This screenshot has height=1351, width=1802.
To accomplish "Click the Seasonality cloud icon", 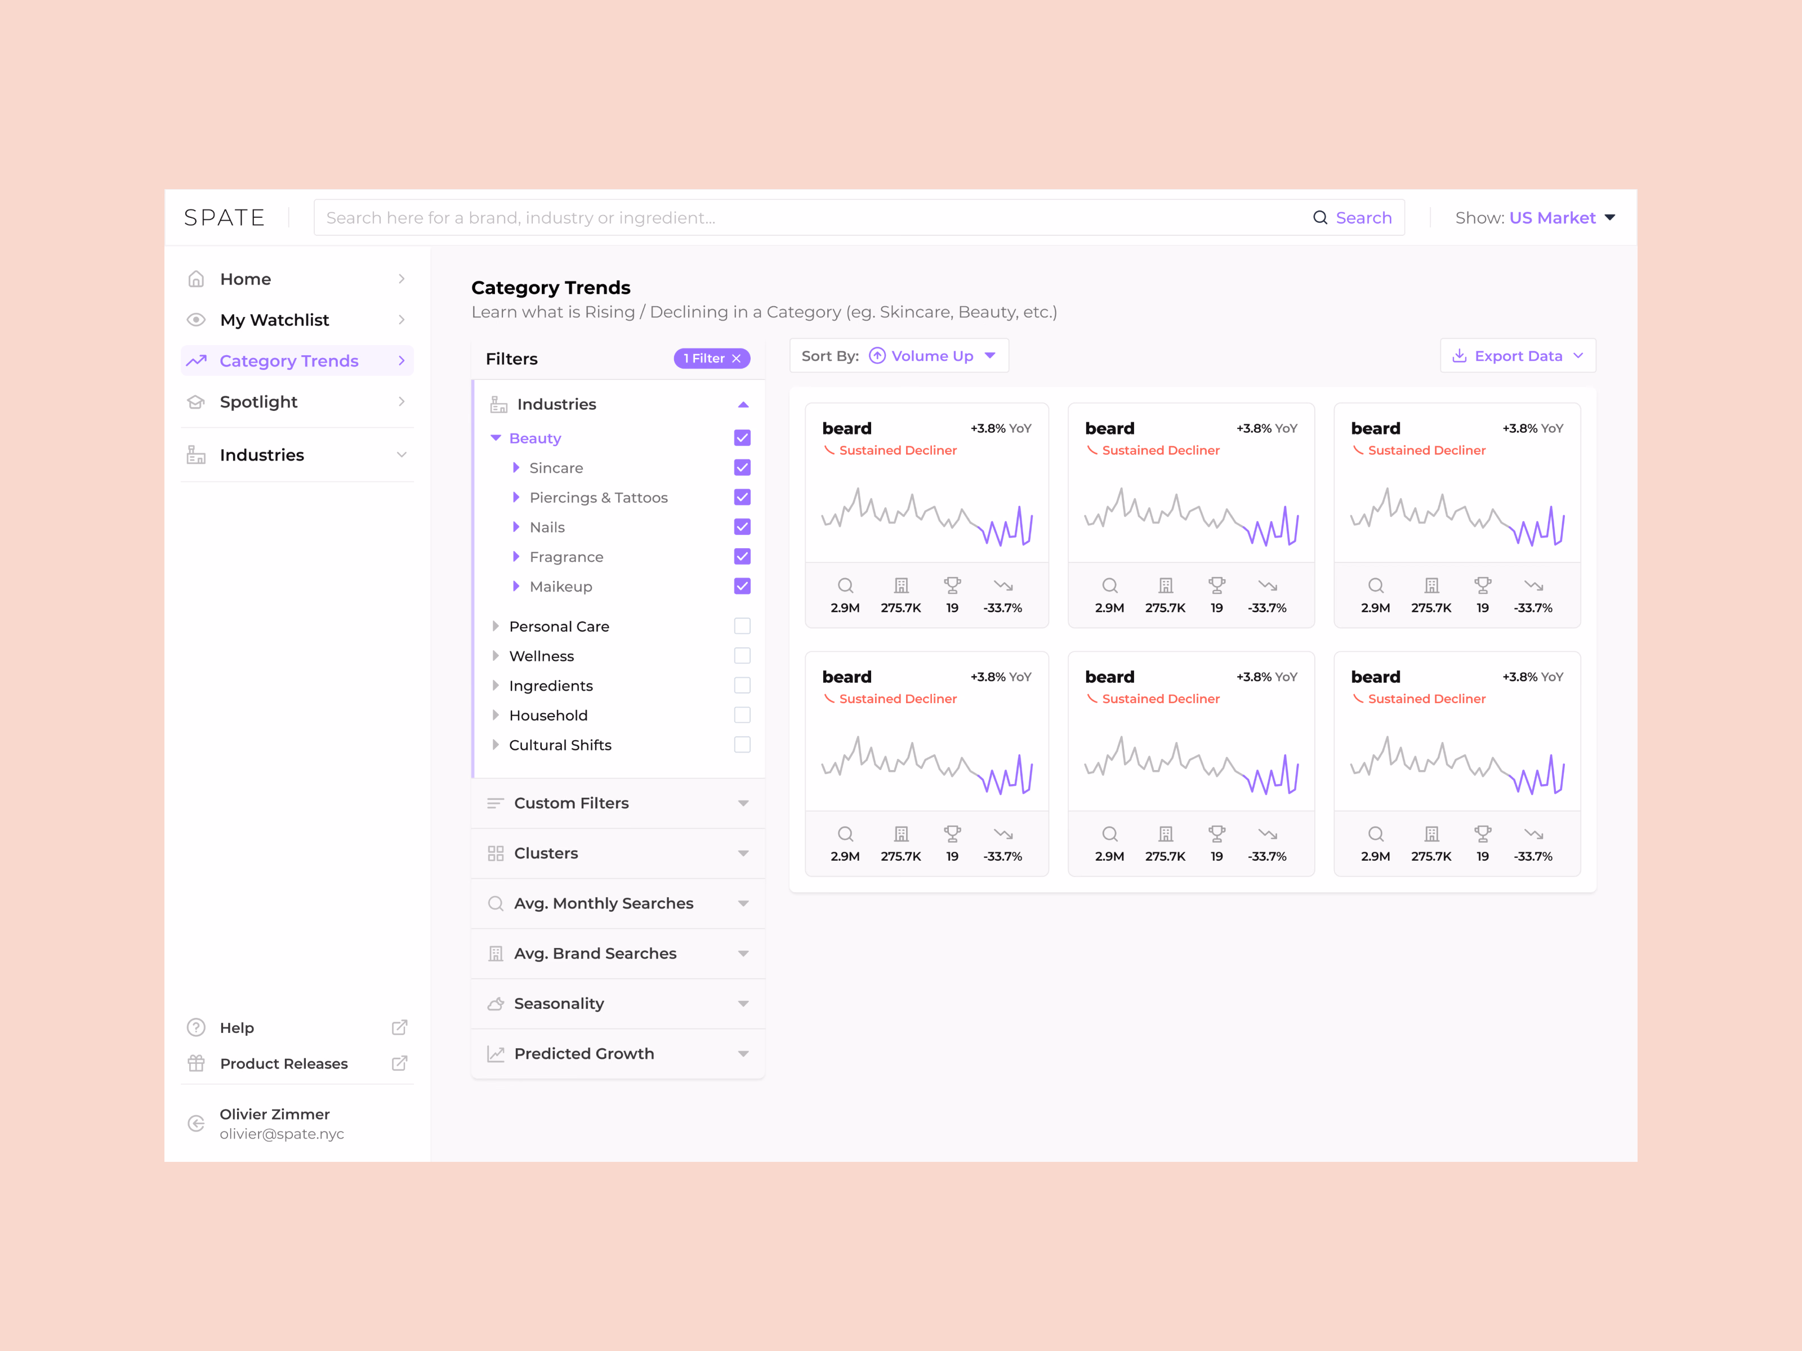I will (x=496, y=1003).
